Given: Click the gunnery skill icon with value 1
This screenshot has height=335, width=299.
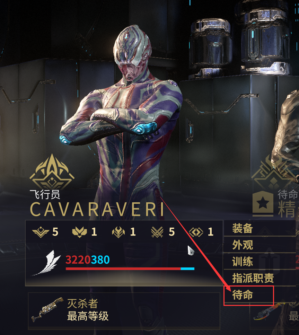Looking at the screenshot, I should [79, 232].
